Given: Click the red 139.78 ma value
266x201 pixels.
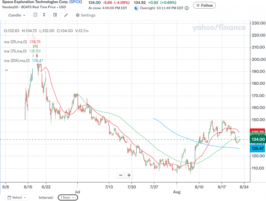Looking at the screenshot, I should (x=35, y=42).
